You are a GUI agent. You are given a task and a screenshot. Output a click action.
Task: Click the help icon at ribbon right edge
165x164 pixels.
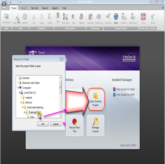(163, 7)
